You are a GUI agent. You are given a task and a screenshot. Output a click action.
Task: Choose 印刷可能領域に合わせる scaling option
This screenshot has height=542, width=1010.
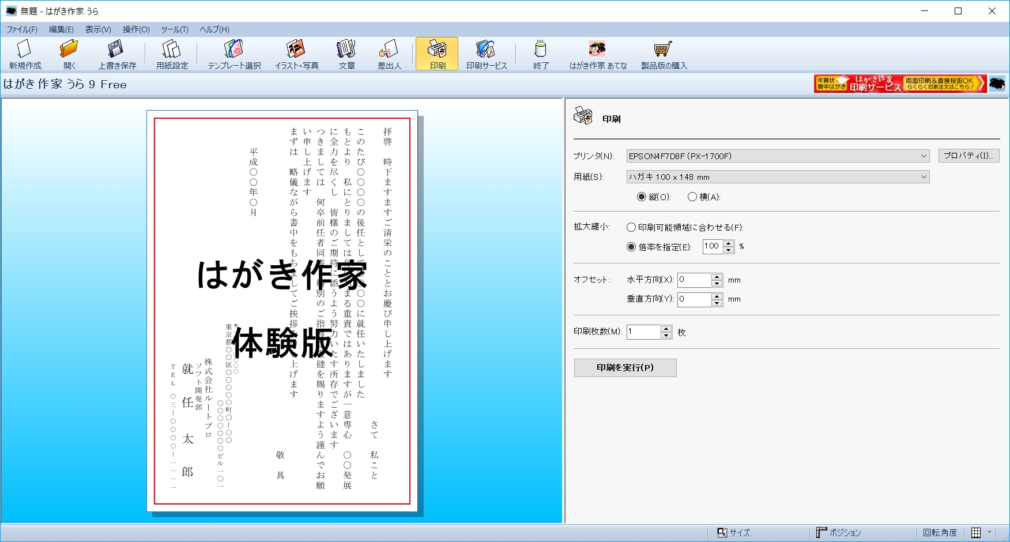coord(631,227)
